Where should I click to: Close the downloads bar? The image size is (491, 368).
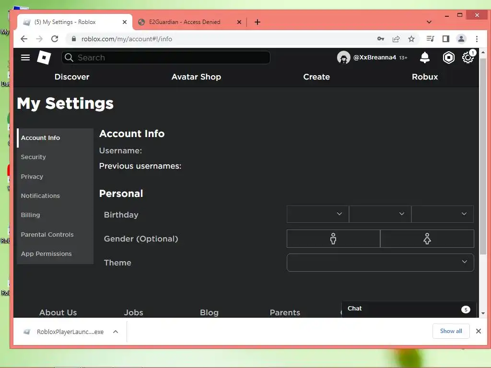click(479, 331)
